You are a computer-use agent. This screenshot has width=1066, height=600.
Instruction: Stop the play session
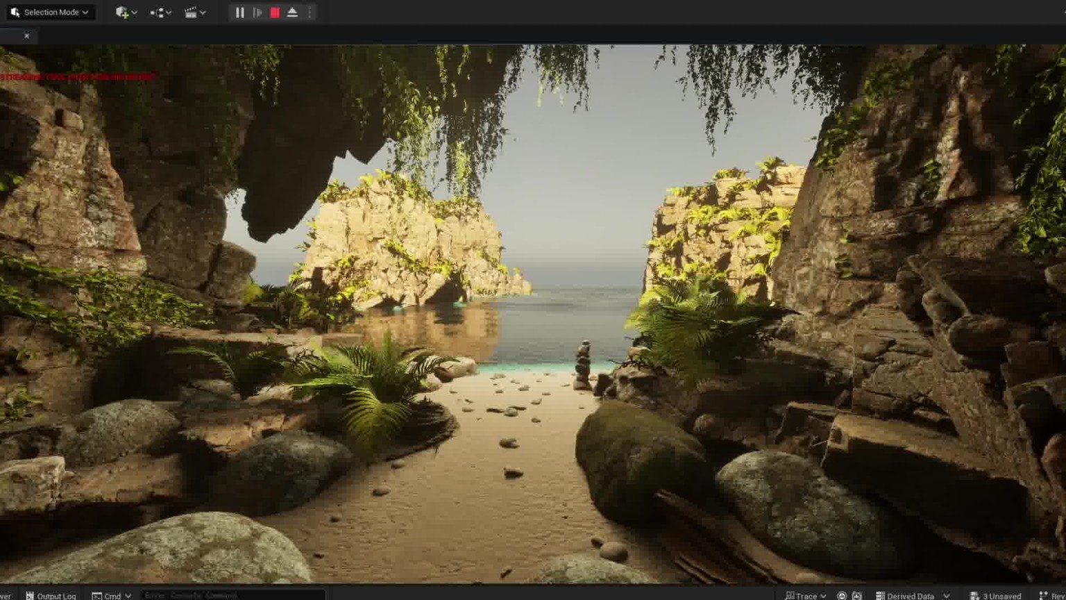(x=275, y=12)
